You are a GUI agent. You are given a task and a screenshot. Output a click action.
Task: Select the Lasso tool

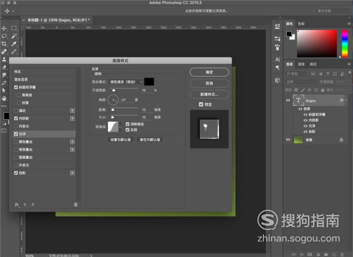pos(4,36)
